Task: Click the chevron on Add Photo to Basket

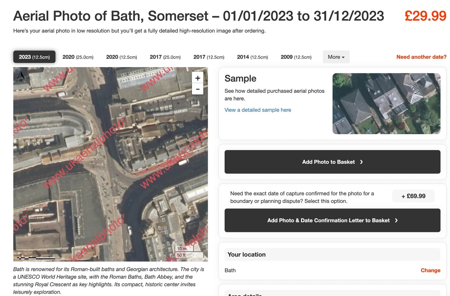Action: pyautogui.click(x=361, y=162)
